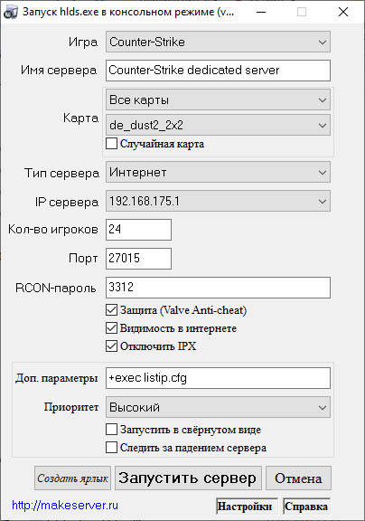Click the Отмена button
This screenshot has width=365, height=521.
pyautogui.click(x=298, y=478)
